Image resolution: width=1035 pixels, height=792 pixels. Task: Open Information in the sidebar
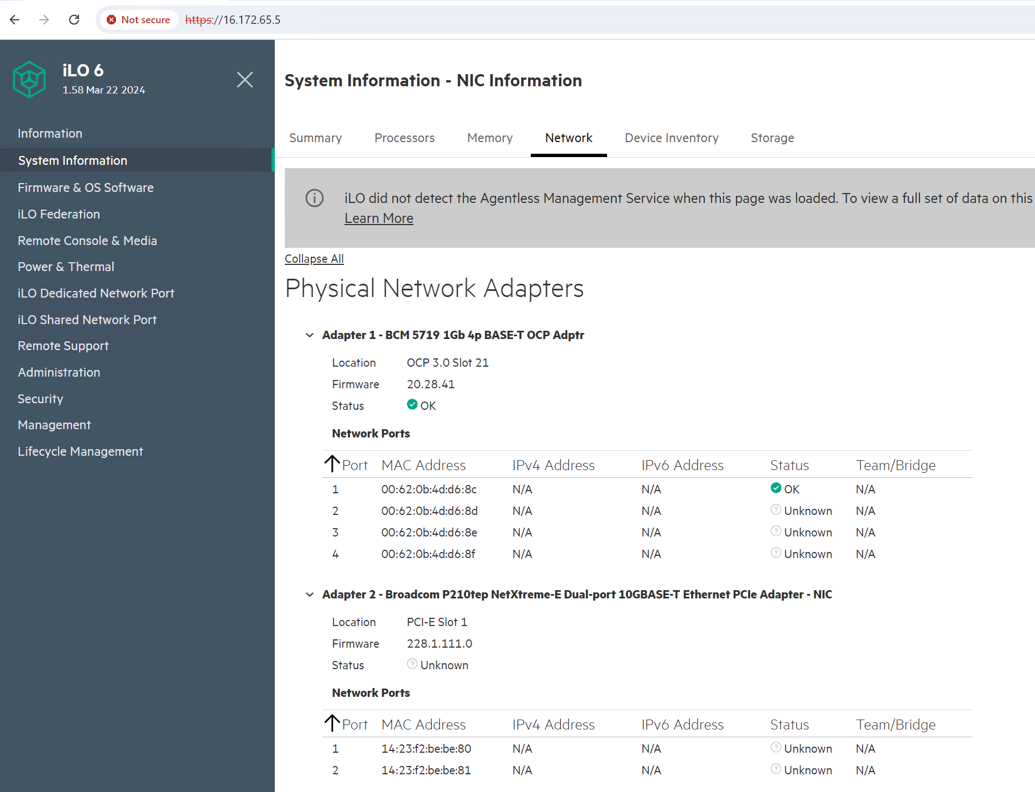50,133
